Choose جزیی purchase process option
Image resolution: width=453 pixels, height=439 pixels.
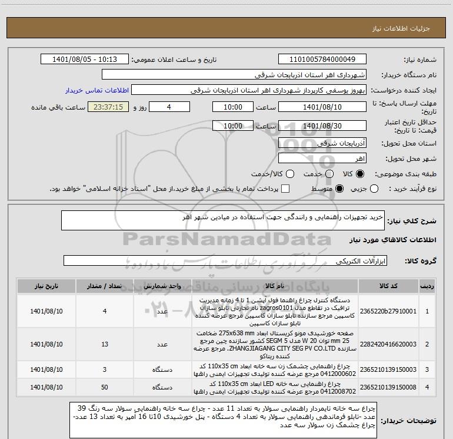pos(374,189)
